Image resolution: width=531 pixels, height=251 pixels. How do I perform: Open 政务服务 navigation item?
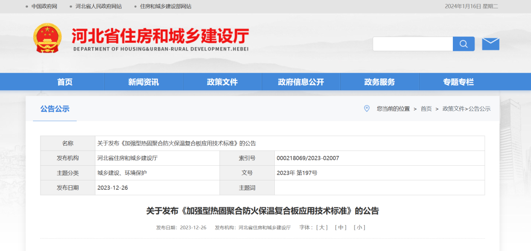click(x=380, y=82)
